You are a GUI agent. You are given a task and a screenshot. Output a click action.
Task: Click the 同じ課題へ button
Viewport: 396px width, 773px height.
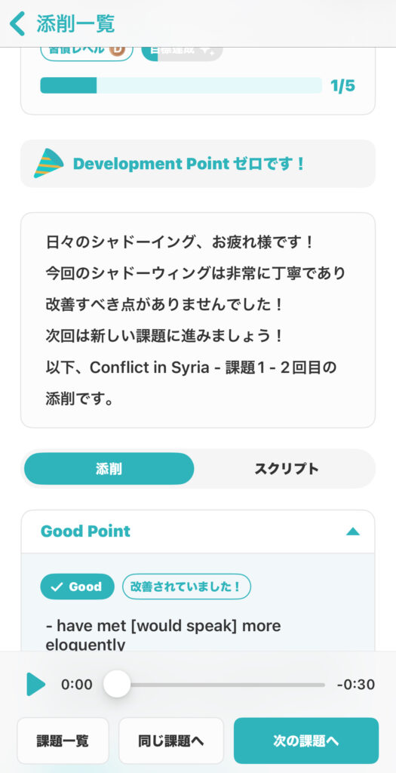[x=171, y=741]
